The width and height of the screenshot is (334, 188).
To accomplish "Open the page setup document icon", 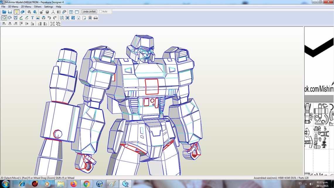I will 79,18.
